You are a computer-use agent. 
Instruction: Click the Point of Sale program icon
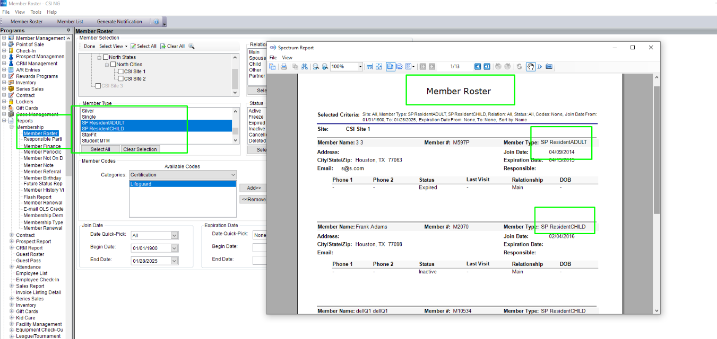click(11, 44)
